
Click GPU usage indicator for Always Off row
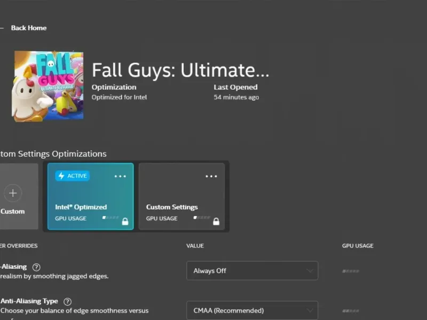[x=351, y=271]
